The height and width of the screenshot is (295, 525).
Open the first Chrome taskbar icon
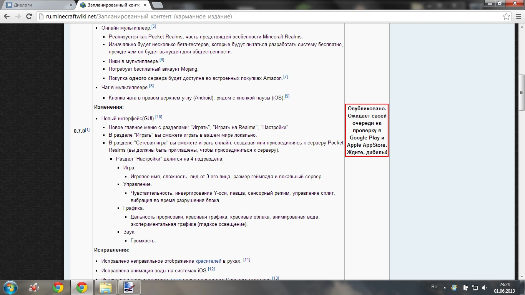click(58, 287)
